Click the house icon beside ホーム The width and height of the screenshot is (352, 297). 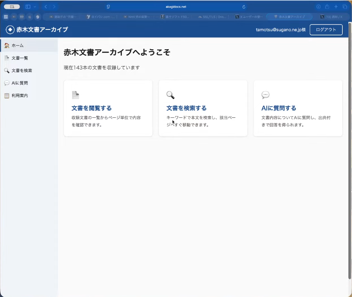pos(6,46)
